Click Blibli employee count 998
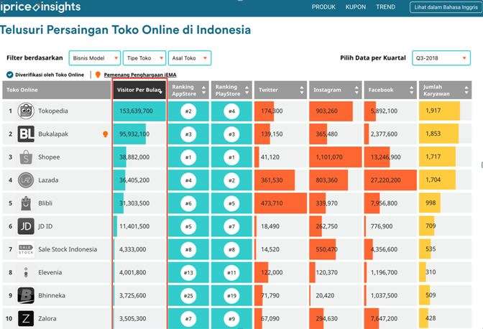The height and width of the screenshot is (329, 483). pyautogui.click(x=431, y=203)
